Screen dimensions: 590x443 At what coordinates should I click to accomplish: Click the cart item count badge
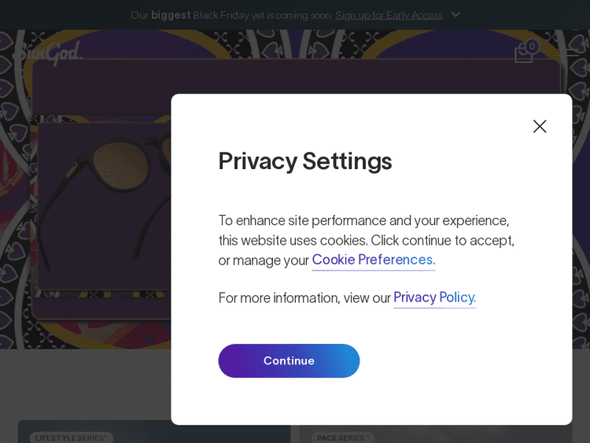pos(533,46)
